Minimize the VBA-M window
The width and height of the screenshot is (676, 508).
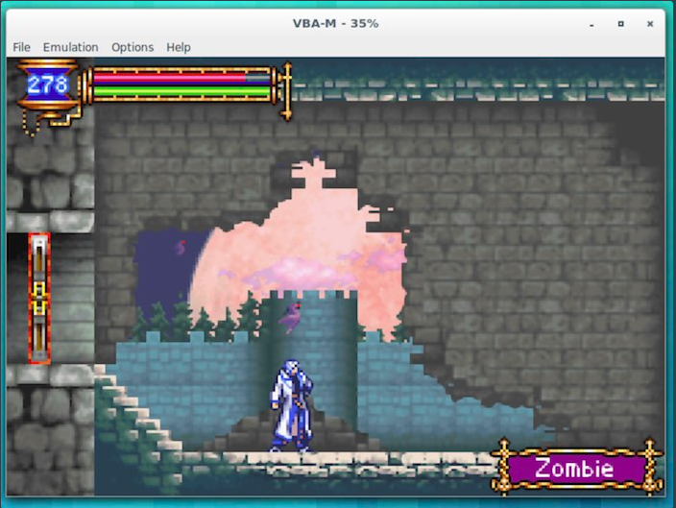591,24
